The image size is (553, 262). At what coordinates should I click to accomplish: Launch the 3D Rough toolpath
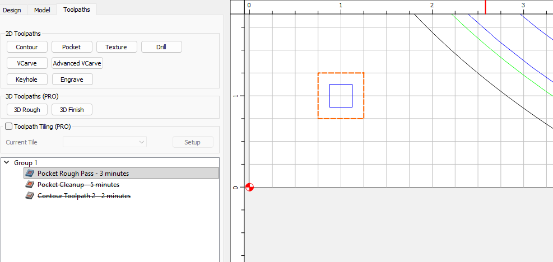[27, 110]
